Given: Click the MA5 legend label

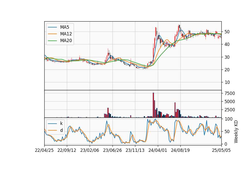Looking at the screenshot, I should click(x=65, y=27).
